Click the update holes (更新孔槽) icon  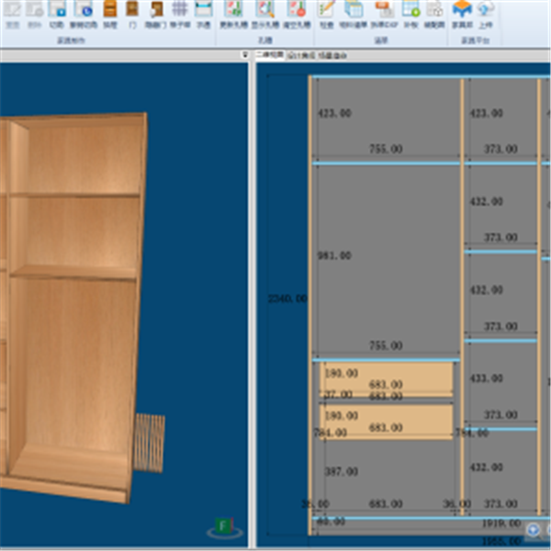[234, 13]
